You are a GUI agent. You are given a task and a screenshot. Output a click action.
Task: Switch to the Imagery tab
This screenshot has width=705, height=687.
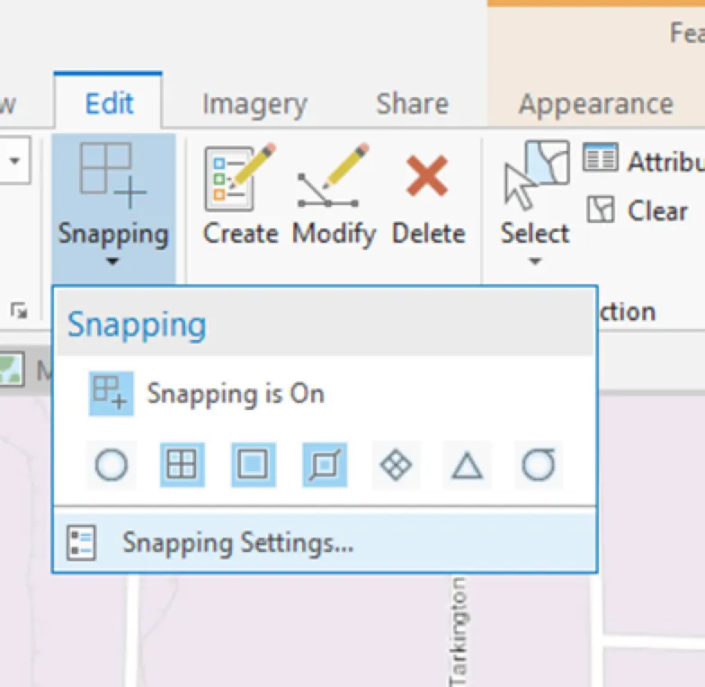click(x=254, y=104)
